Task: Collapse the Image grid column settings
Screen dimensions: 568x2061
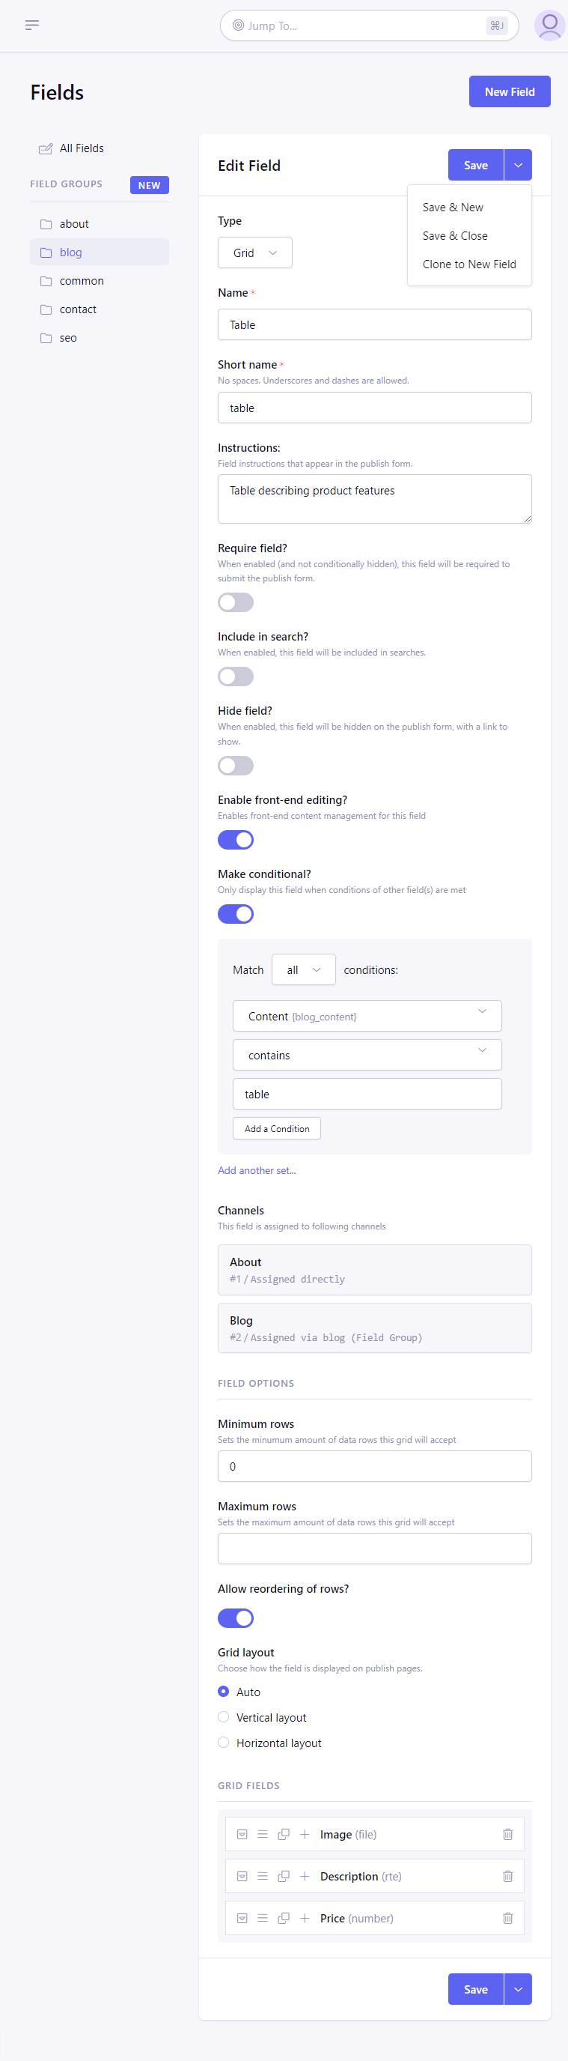Action: [x=242, y=1834]
